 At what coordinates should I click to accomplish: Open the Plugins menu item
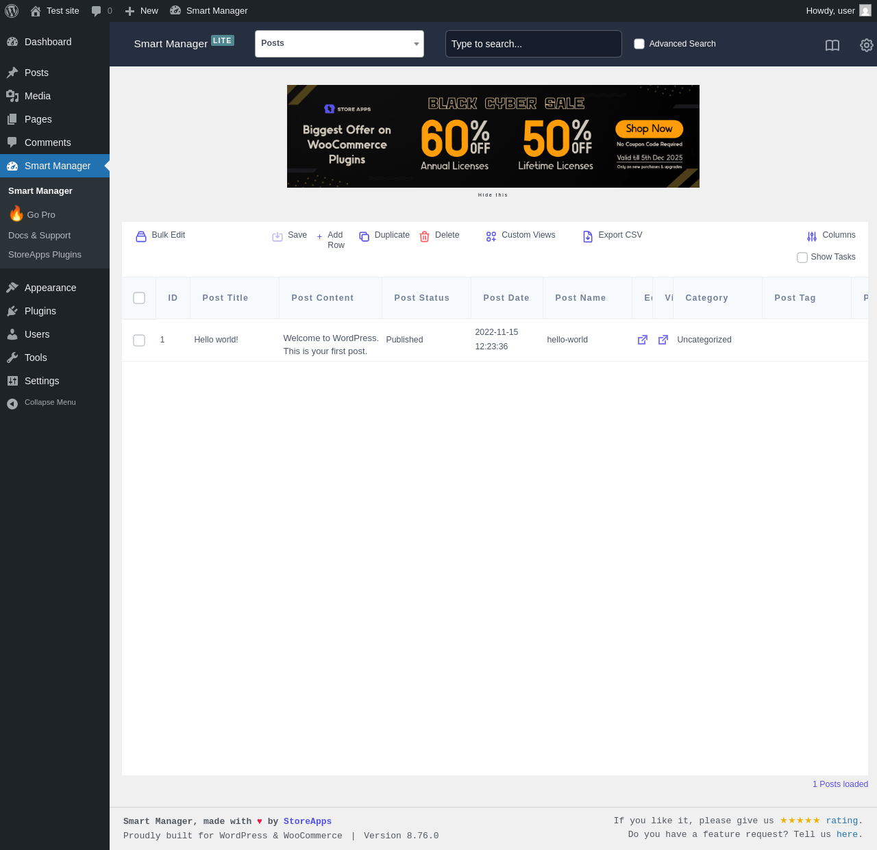click(x=55, y=311)
